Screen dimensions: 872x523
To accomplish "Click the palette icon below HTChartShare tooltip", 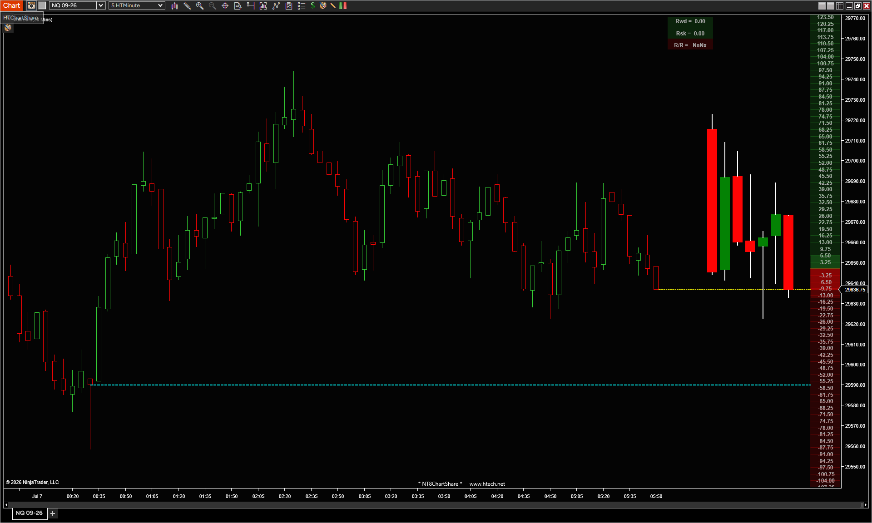I will point(8,28).
